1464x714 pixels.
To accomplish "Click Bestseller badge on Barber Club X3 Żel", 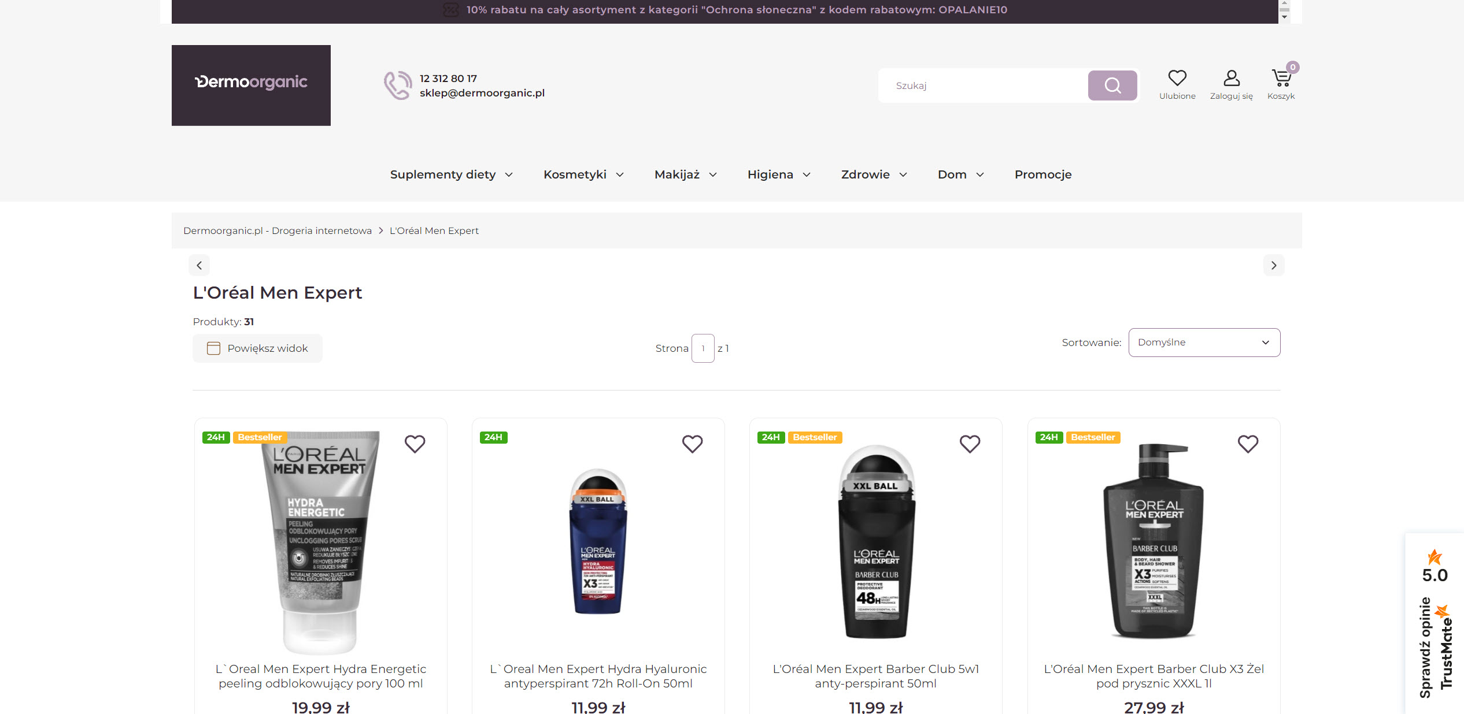I will pos(1093,437).
